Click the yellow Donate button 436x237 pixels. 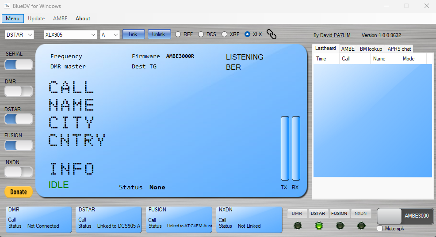tap(19, 192)
